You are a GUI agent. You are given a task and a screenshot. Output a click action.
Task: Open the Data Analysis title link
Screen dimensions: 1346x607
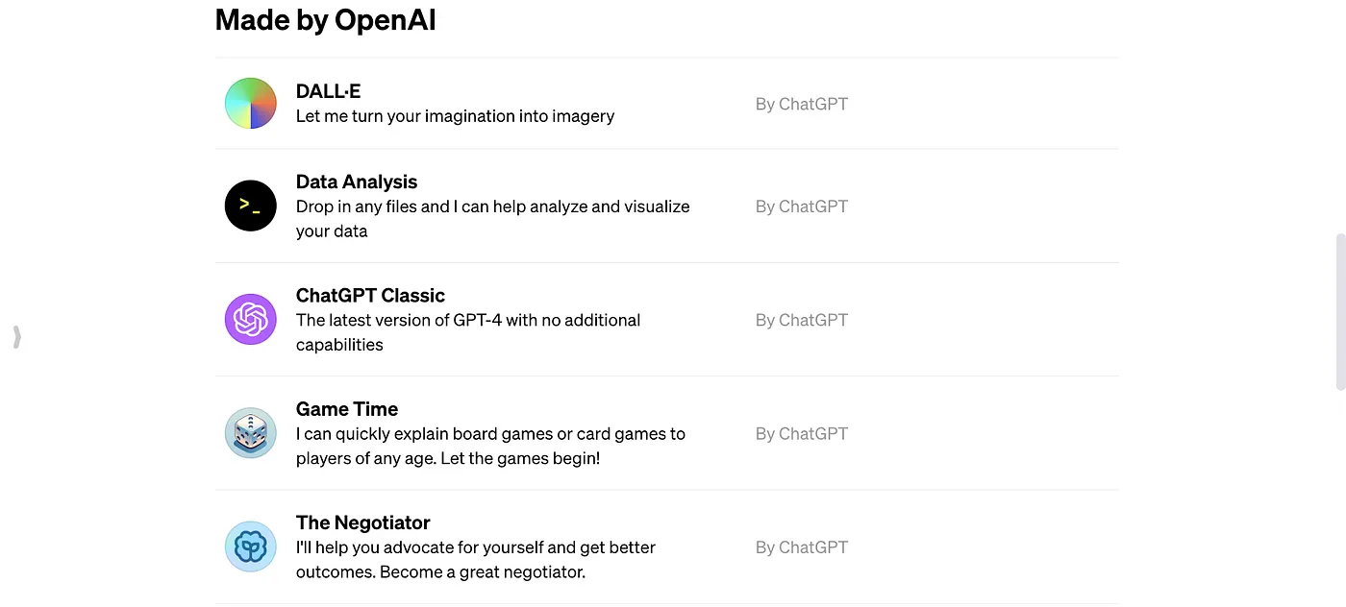[x=357, y=182]
